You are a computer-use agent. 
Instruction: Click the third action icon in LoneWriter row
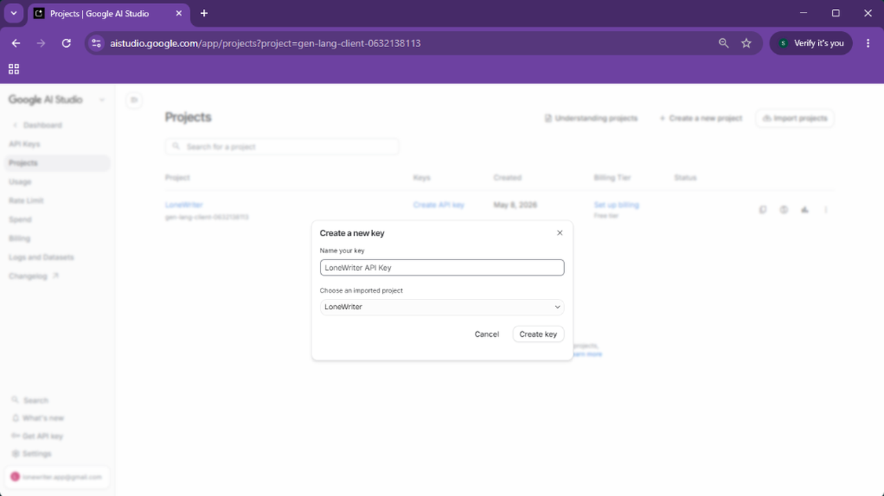tap(804, 210)
